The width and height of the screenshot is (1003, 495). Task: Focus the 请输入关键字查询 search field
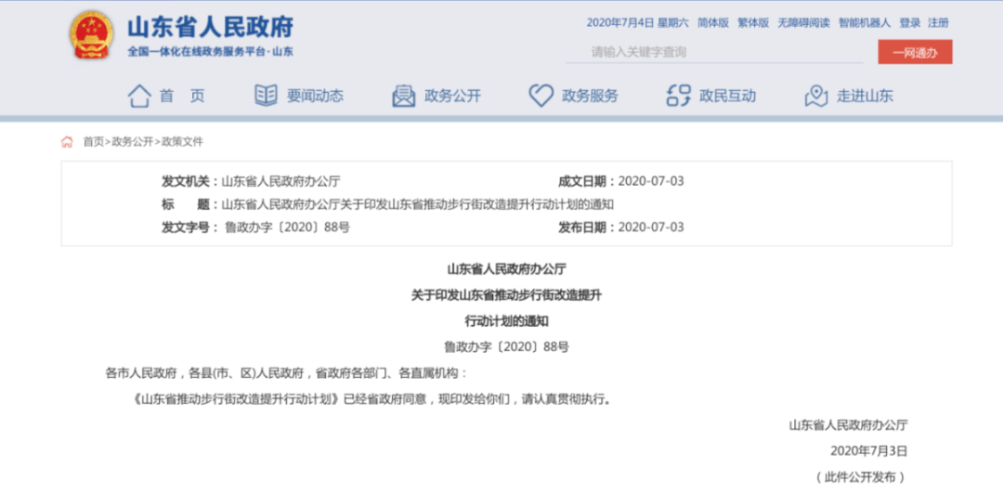pos(714,52)
